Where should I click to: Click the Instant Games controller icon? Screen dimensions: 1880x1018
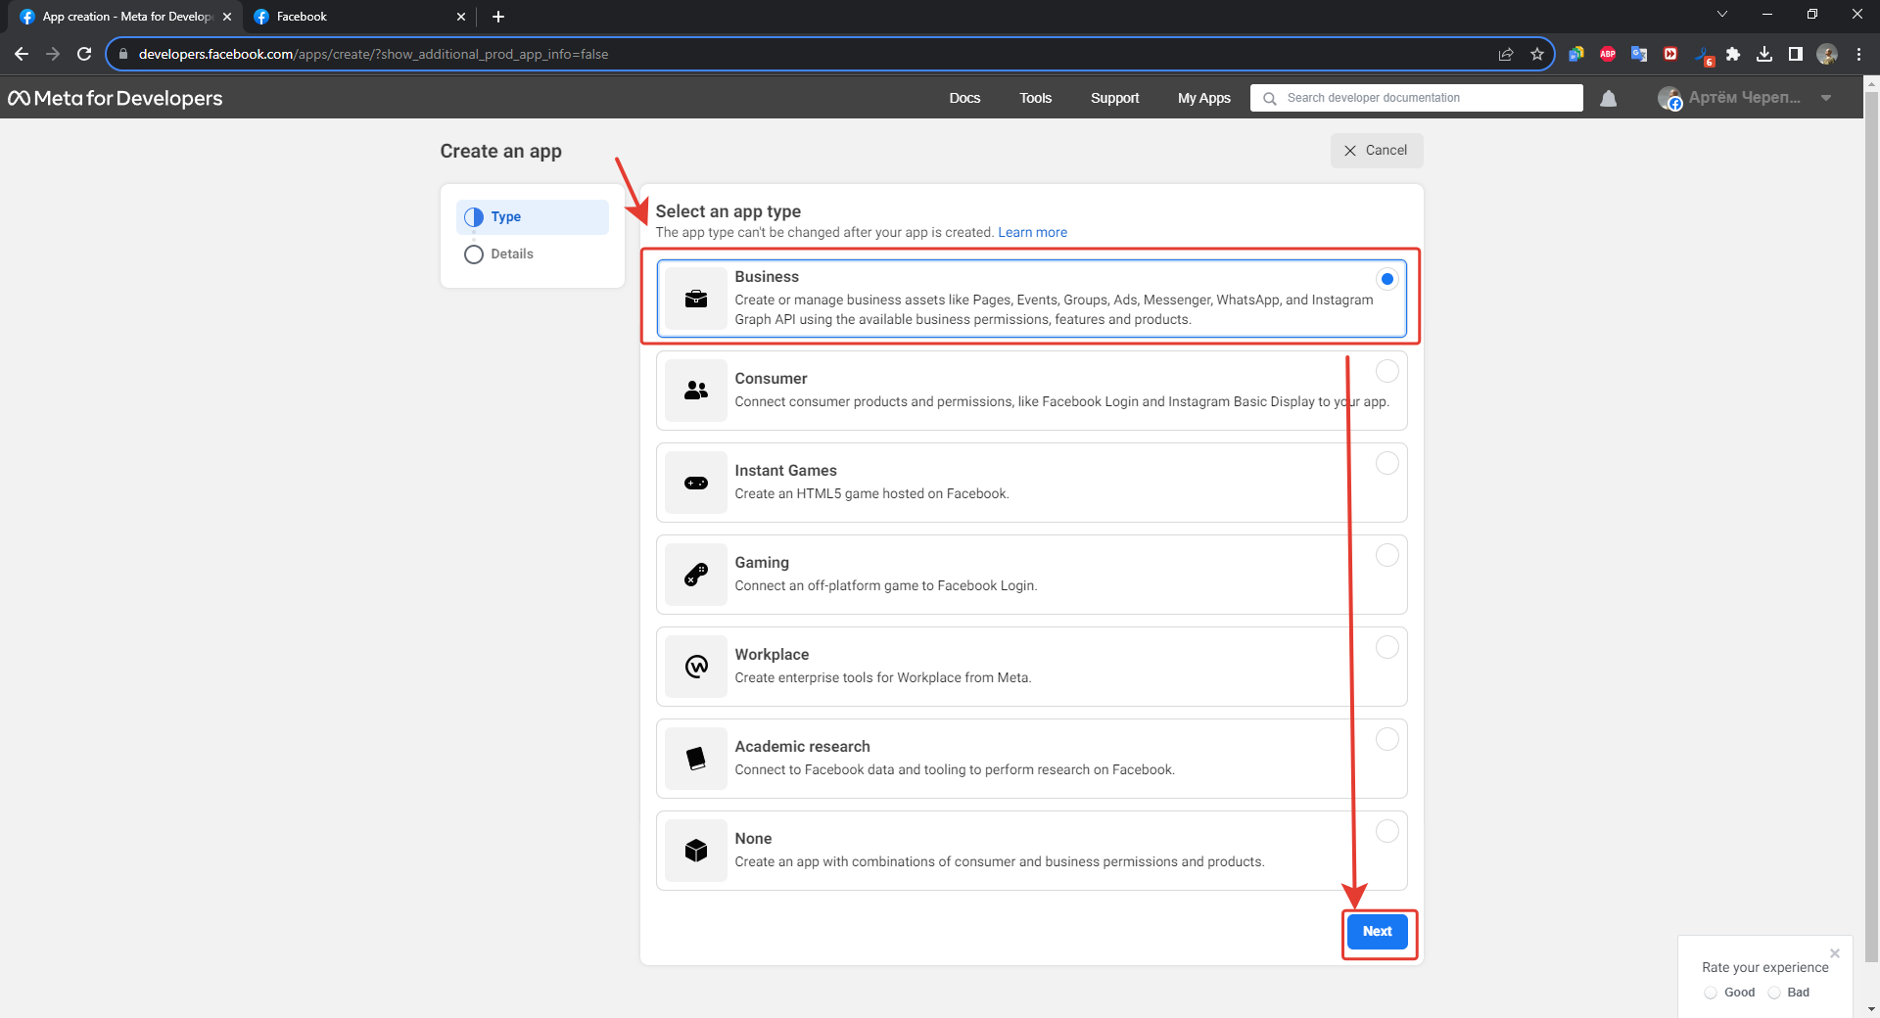pos(695,483)
